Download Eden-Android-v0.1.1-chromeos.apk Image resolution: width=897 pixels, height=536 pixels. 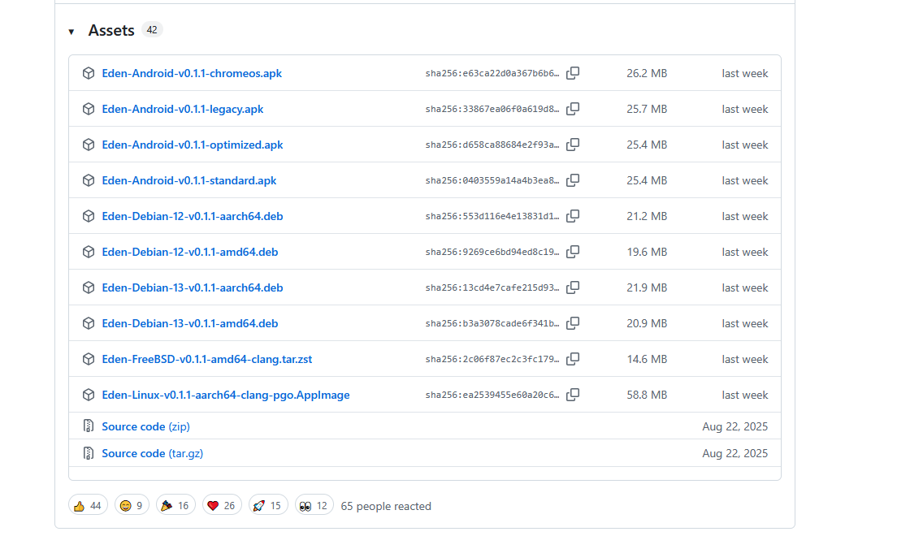[192, 73]
